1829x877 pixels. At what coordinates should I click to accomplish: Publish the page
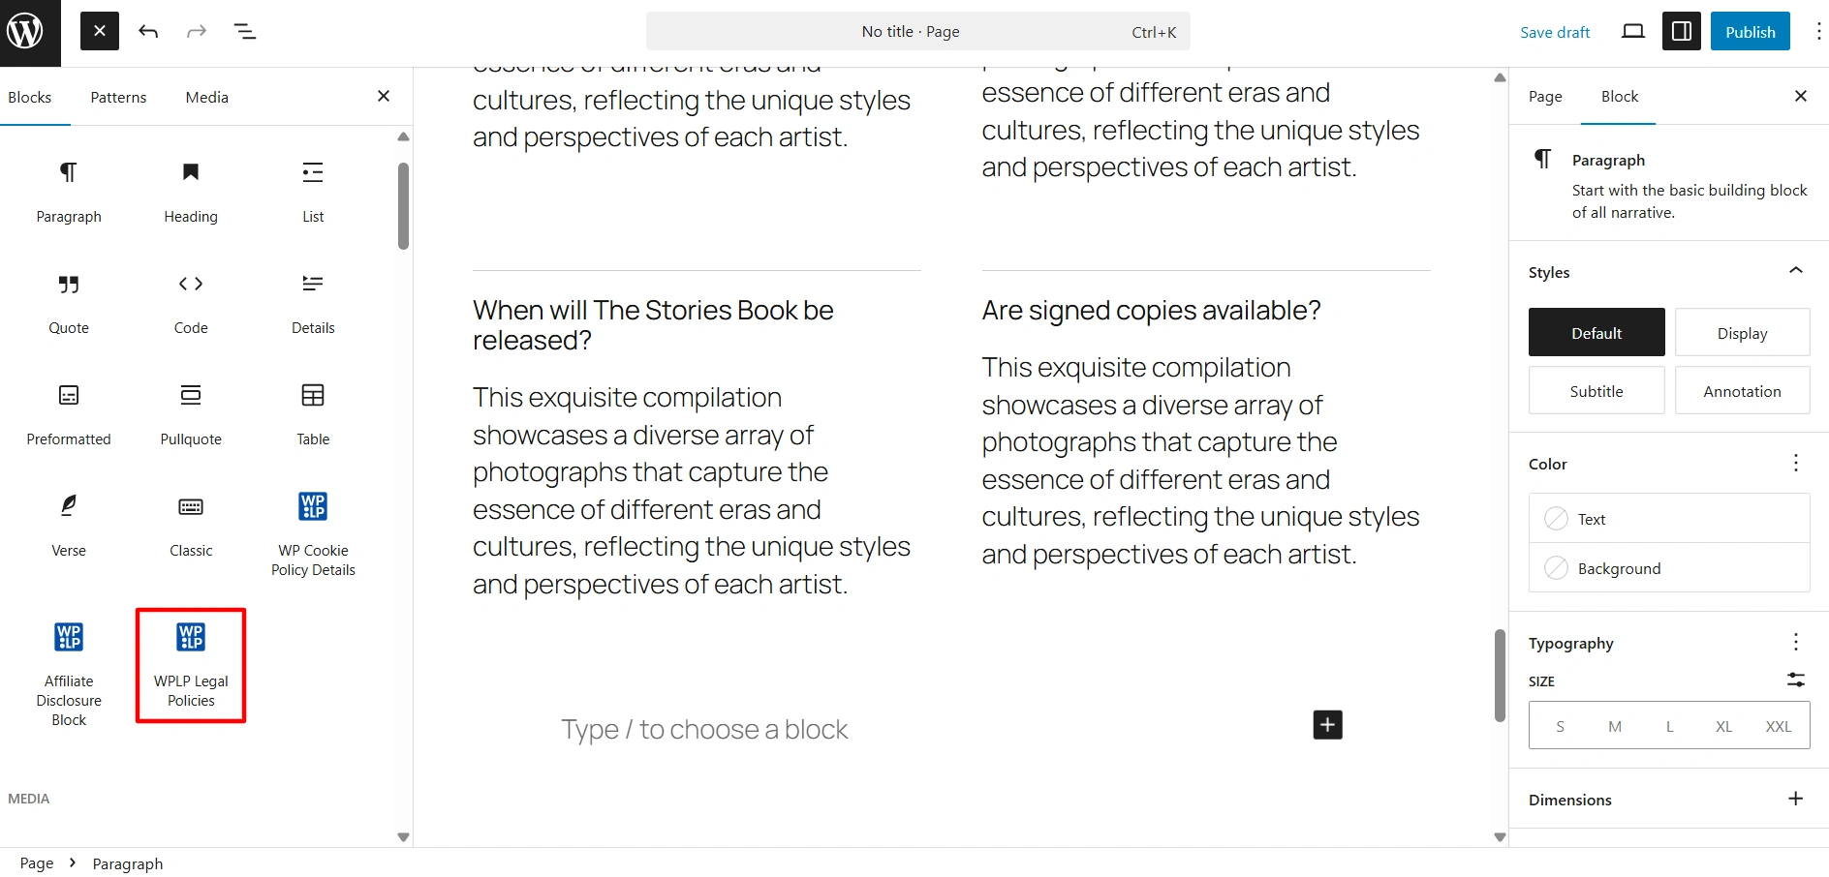1750,32
